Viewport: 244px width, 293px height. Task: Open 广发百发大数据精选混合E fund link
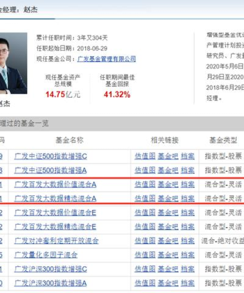pos(55,227)
